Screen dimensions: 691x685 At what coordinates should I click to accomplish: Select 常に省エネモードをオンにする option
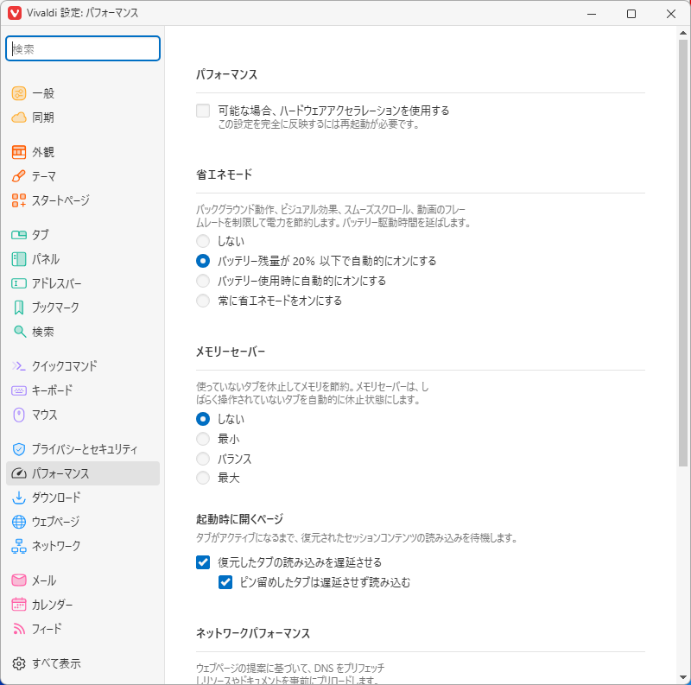coord(203,301)
